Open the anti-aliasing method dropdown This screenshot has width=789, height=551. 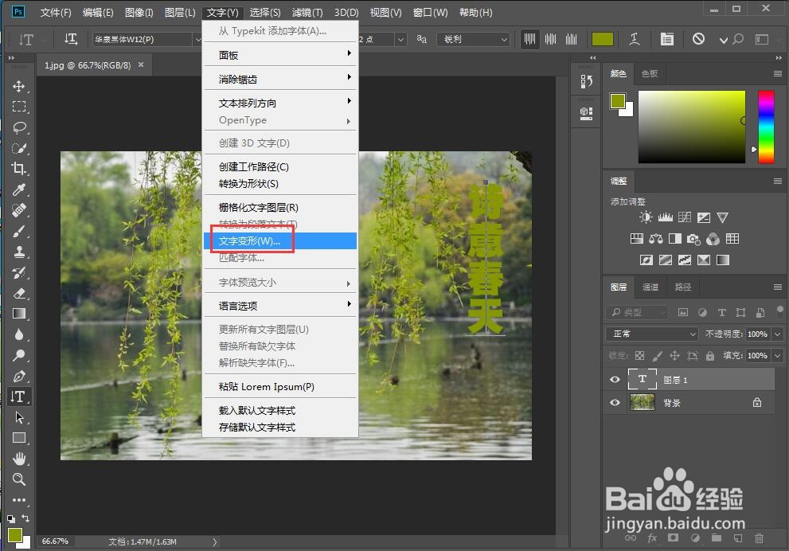click(474, 39)
